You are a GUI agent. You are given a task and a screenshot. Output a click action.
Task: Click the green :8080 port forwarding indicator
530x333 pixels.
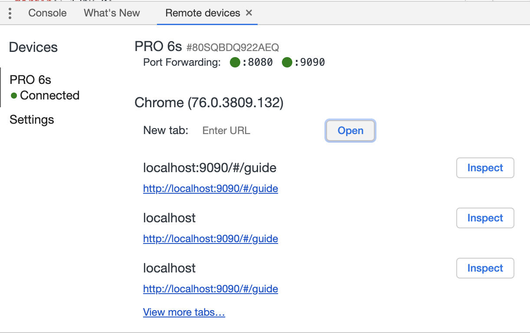click(235, 63)
